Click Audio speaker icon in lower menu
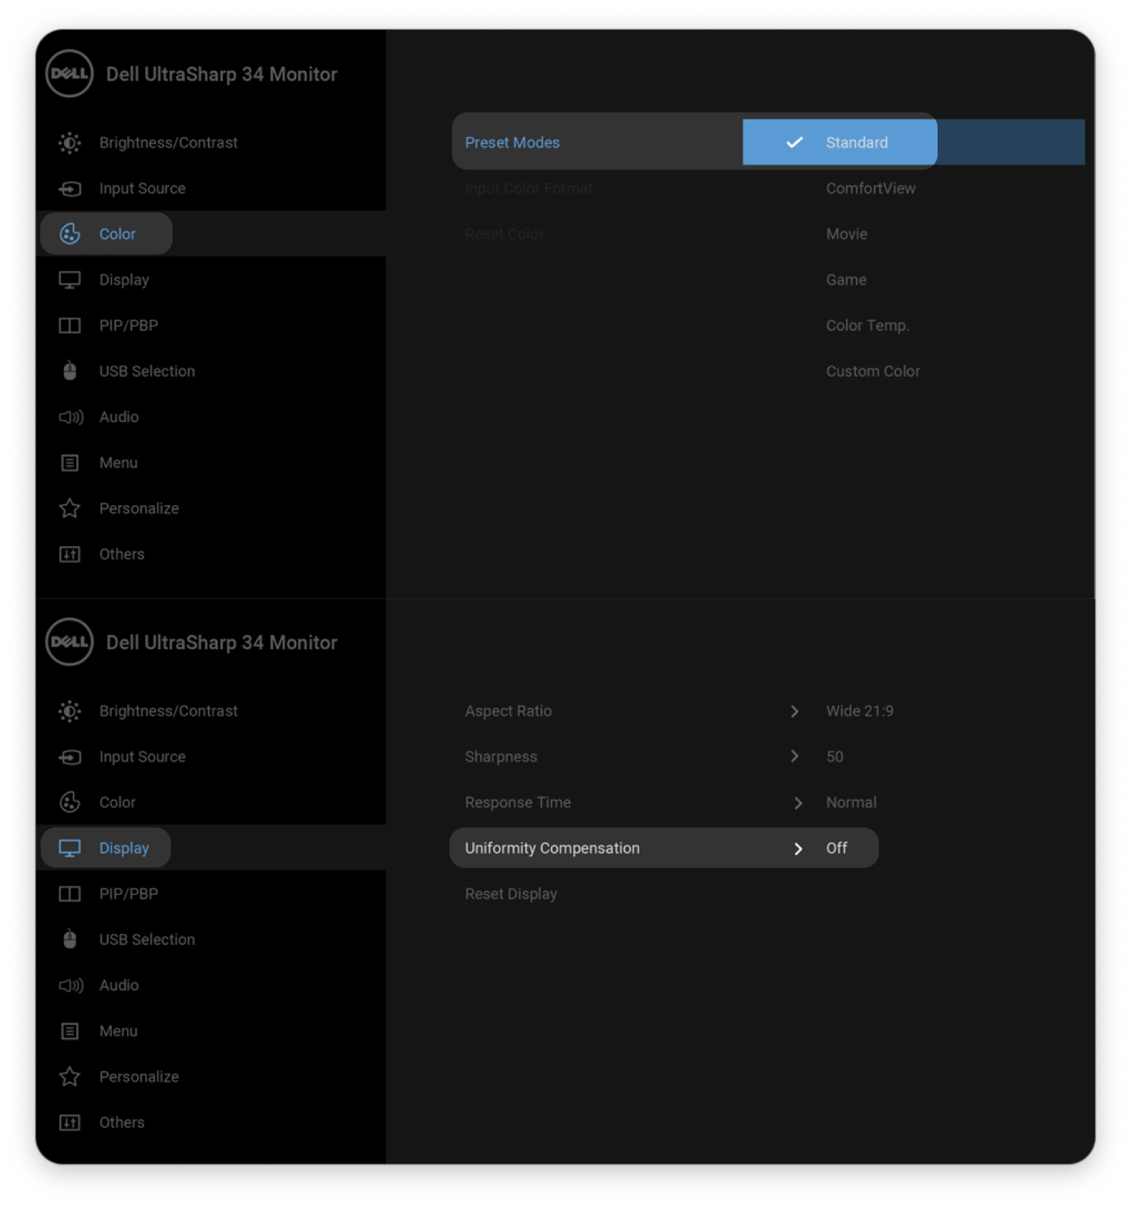The height and width of the screenshot is (1206, 1131). (x=71, y=986)
